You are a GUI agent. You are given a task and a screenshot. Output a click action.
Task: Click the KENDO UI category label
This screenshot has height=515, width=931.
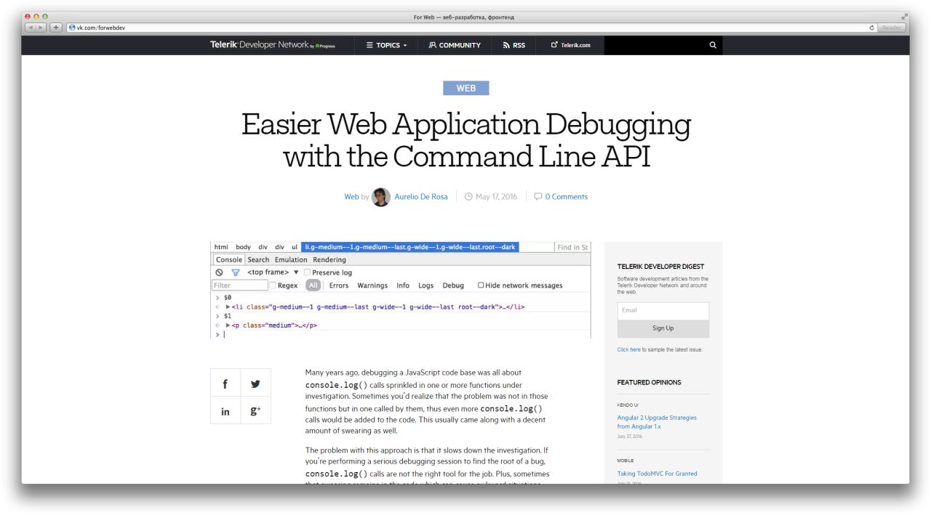tap(628, 405)
